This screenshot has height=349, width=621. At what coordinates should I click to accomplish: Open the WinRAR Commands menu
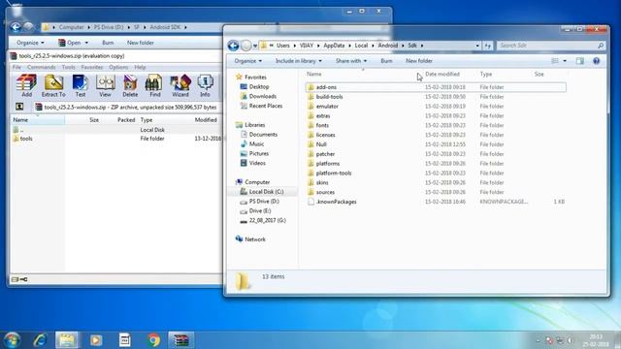[41, 67]
